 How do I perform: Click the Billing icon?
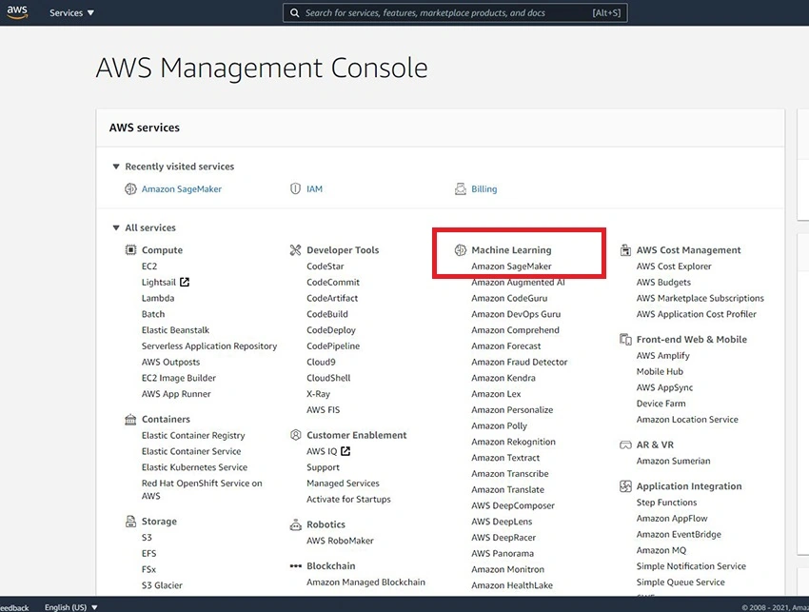[x=461, y=188]
